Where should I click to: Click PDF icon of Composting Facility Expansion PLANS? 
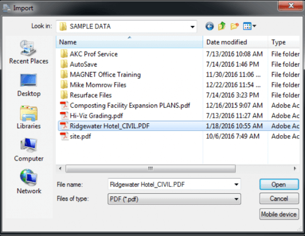[64, 105]
